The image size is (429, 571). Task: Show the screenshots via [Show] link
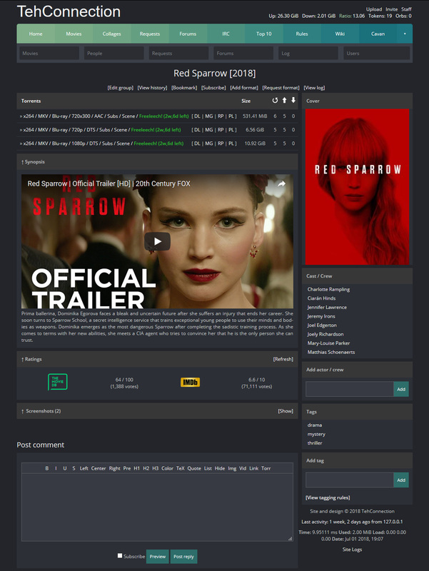tap(286, 411)
